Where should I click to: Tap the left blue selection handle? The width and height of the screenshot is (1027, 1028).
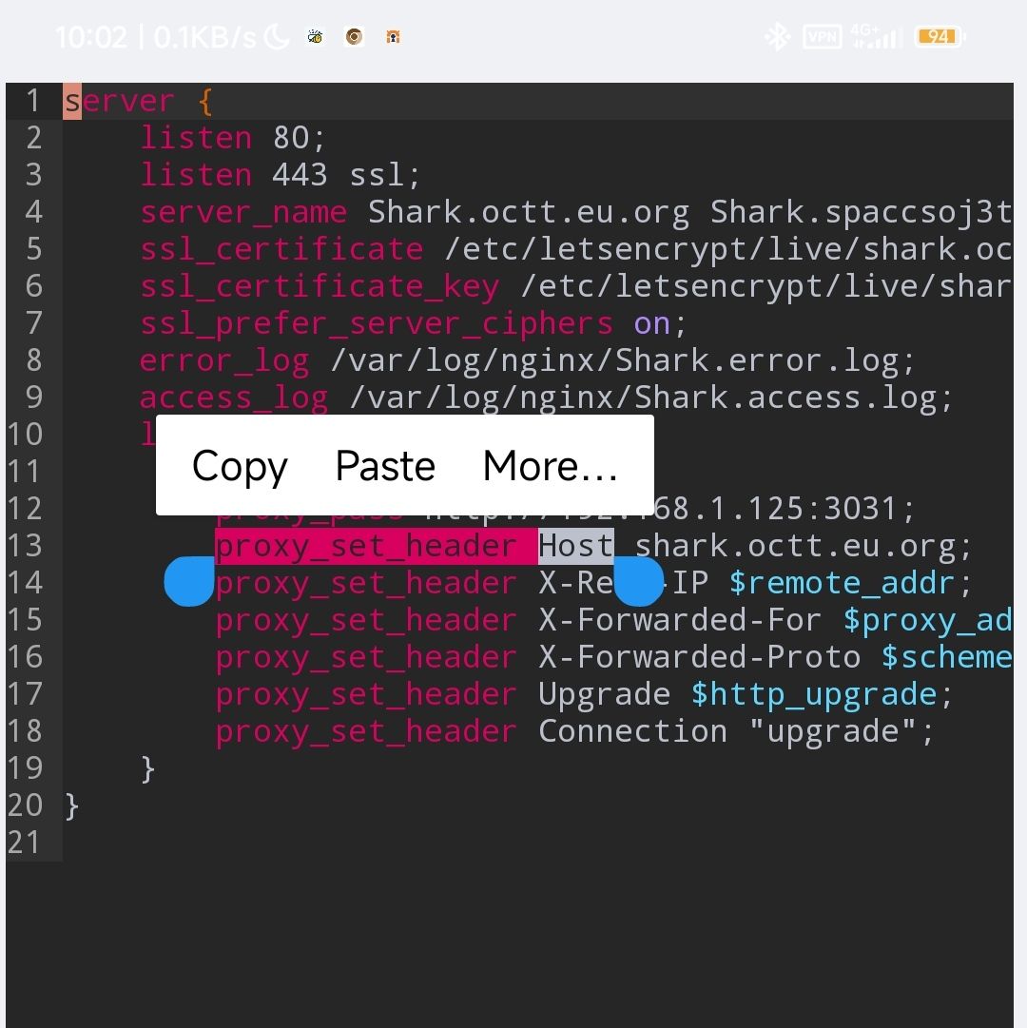[188, 582]
